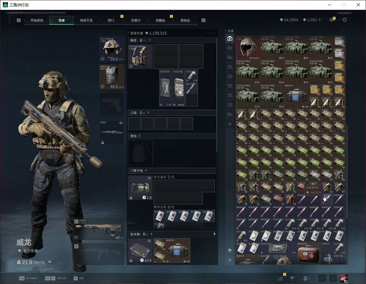Click the empty backpack slot

pos(140,152)
